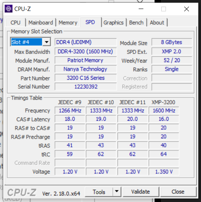Click the Max Bandwidth label
Image resolution: width=201 pixels, height=202 pixels.
[x=32, y=52]
